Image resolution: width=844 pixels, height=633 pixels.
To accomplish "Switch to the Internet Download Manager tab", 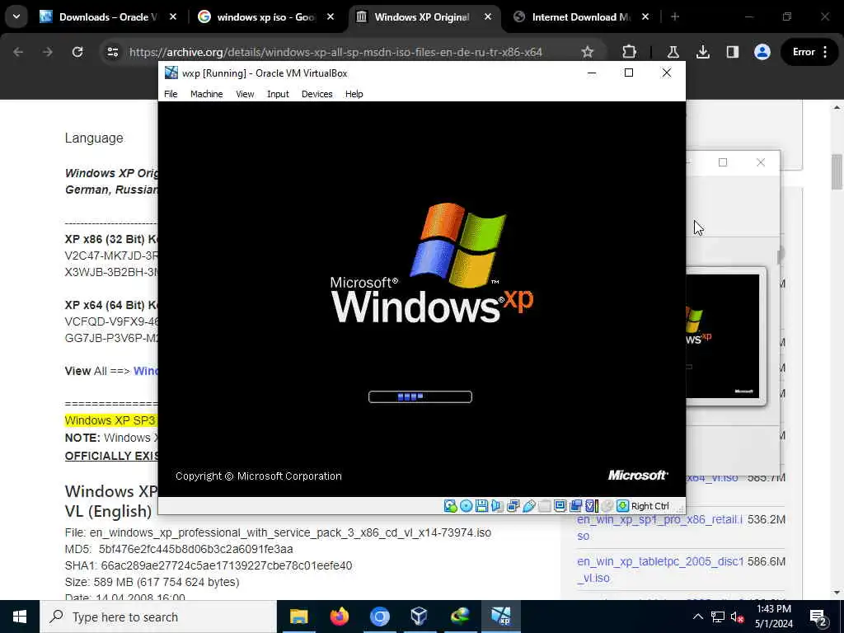I will pos(580,16).
